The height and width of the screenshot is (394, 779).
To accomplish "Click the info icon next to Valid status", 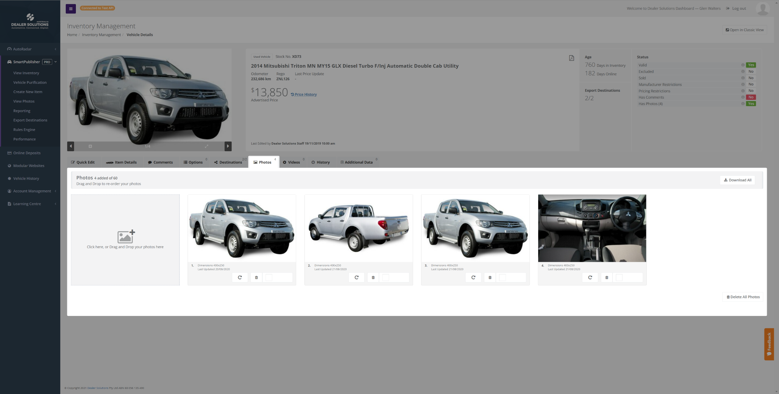I will (743, 65).
